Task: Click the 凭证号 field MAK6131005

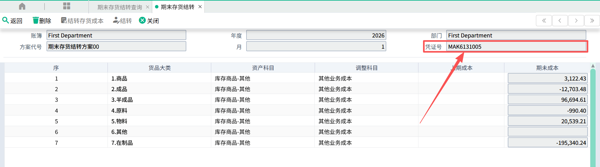Action: click(x=516, y=47)
